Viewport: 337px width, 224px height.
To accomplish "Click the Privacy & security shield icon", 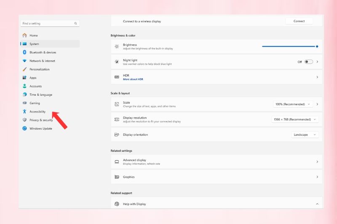I will [24, 120].
